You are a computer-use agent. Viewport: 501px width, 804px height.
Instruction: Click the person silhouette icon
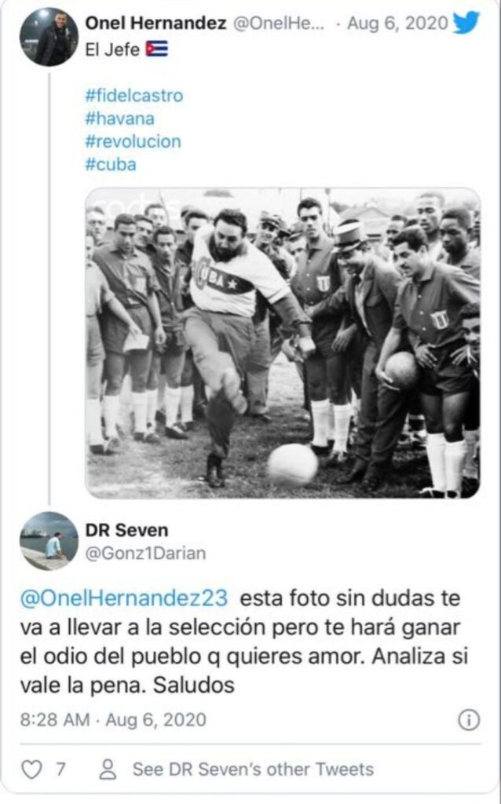(x=108, y=769)
